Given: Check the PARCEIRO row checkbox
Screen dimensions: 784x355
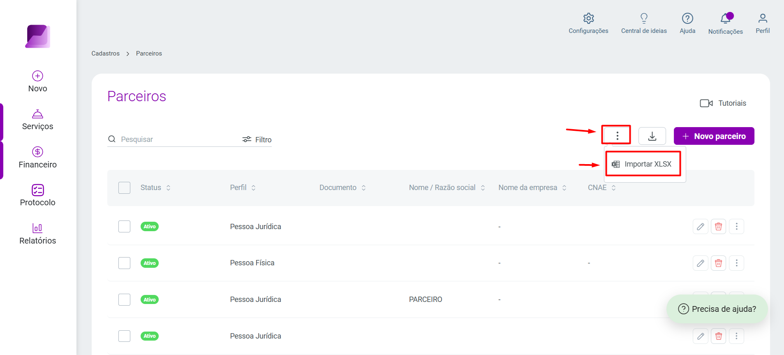Looking at the screenshot, I should pos(124,299).
